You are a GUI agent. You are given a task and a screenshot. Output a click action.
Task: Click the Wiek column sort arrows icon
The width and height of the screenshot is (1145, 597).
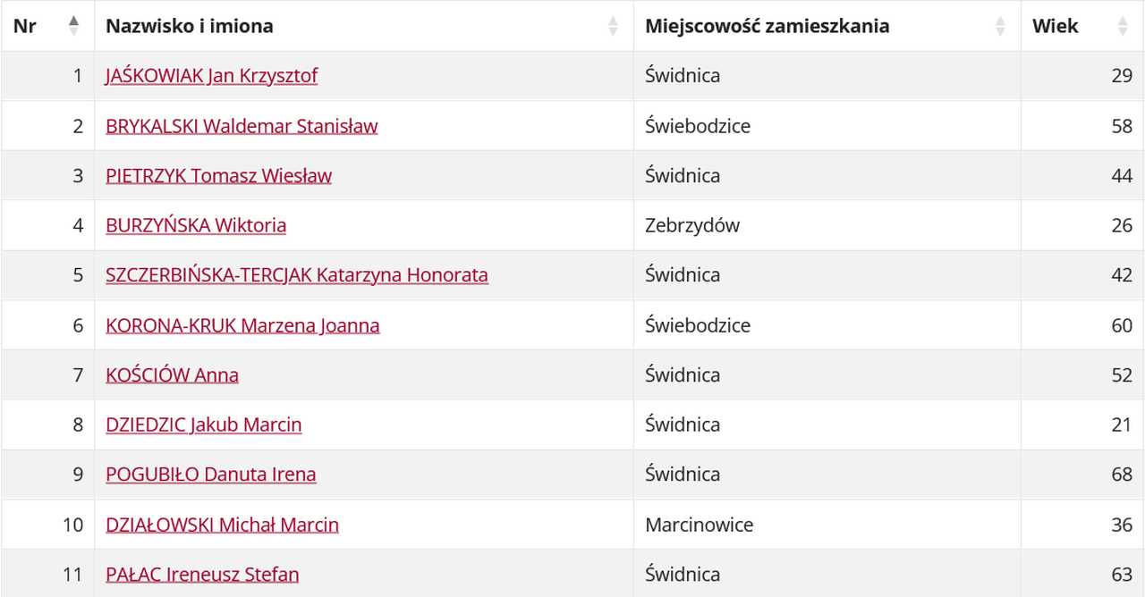click(1123, 26)
